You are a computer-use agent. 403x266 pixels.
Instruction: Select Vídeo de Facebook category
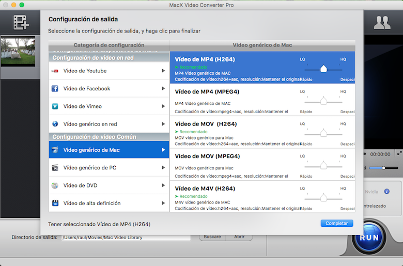click(x=109, y=89)
